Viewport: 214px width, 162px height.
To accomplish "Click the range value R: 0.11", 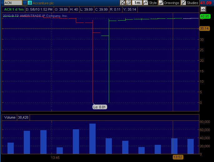I will point(115,9).
